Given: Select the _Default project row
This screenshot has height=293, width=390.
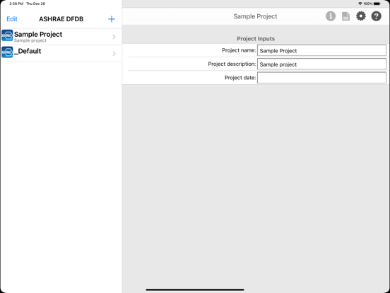Looking at the screenshot, I should click(61, 53).
